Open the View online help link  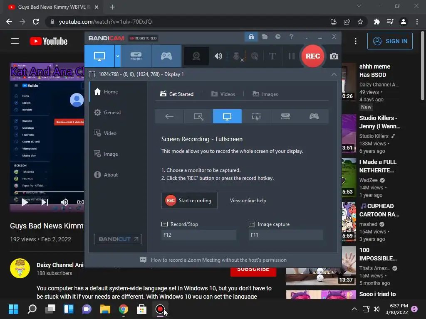[248, 201]
